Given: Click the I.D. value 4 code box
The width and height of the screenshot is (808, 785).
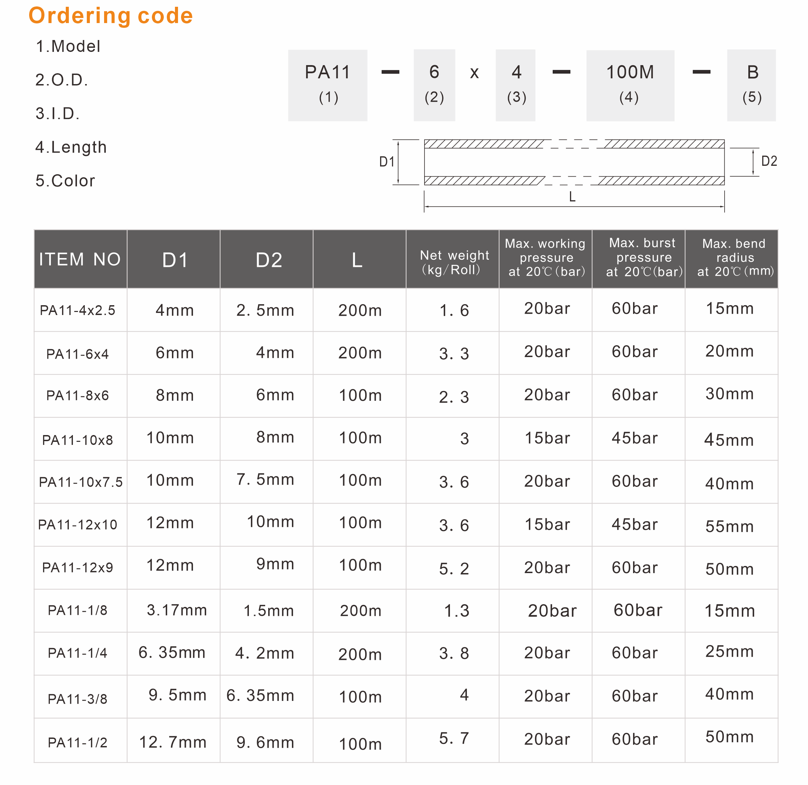Looking at the screenshot, I should click(x=515, y=85).
